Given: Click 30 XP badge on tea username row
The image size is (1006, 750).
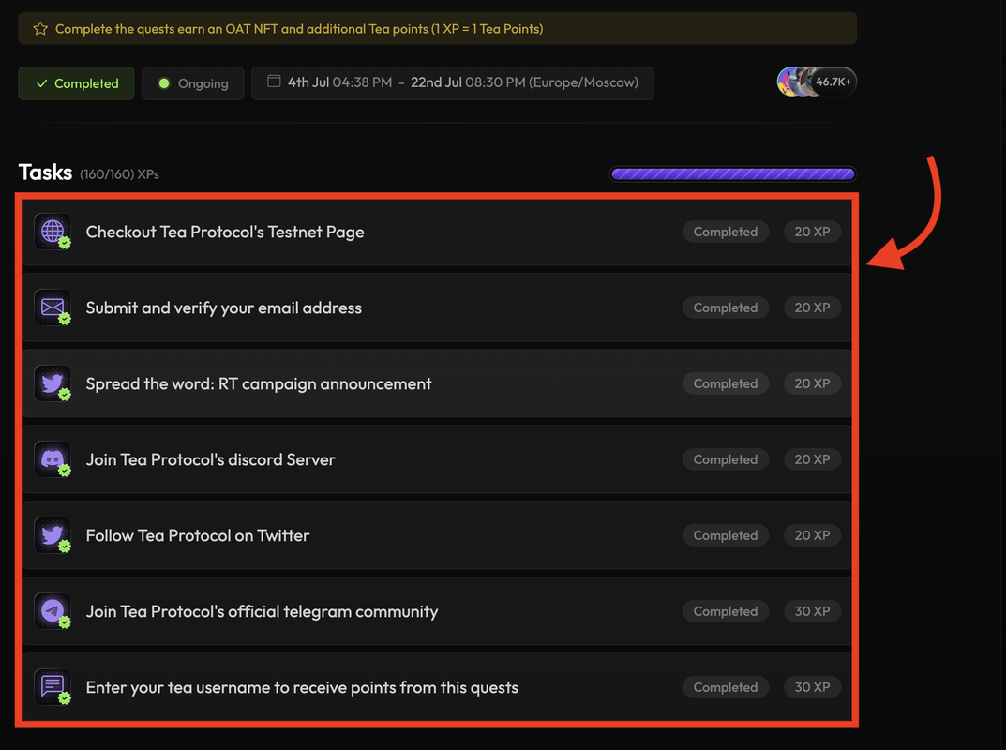Looking at the screenshot, I should tap(812, 687).
